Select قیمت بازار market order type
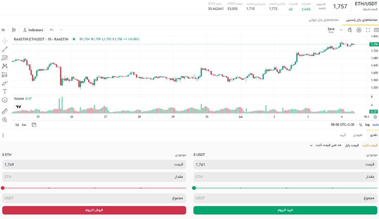This screenshot has height=219, width=379. coord(352,145)
